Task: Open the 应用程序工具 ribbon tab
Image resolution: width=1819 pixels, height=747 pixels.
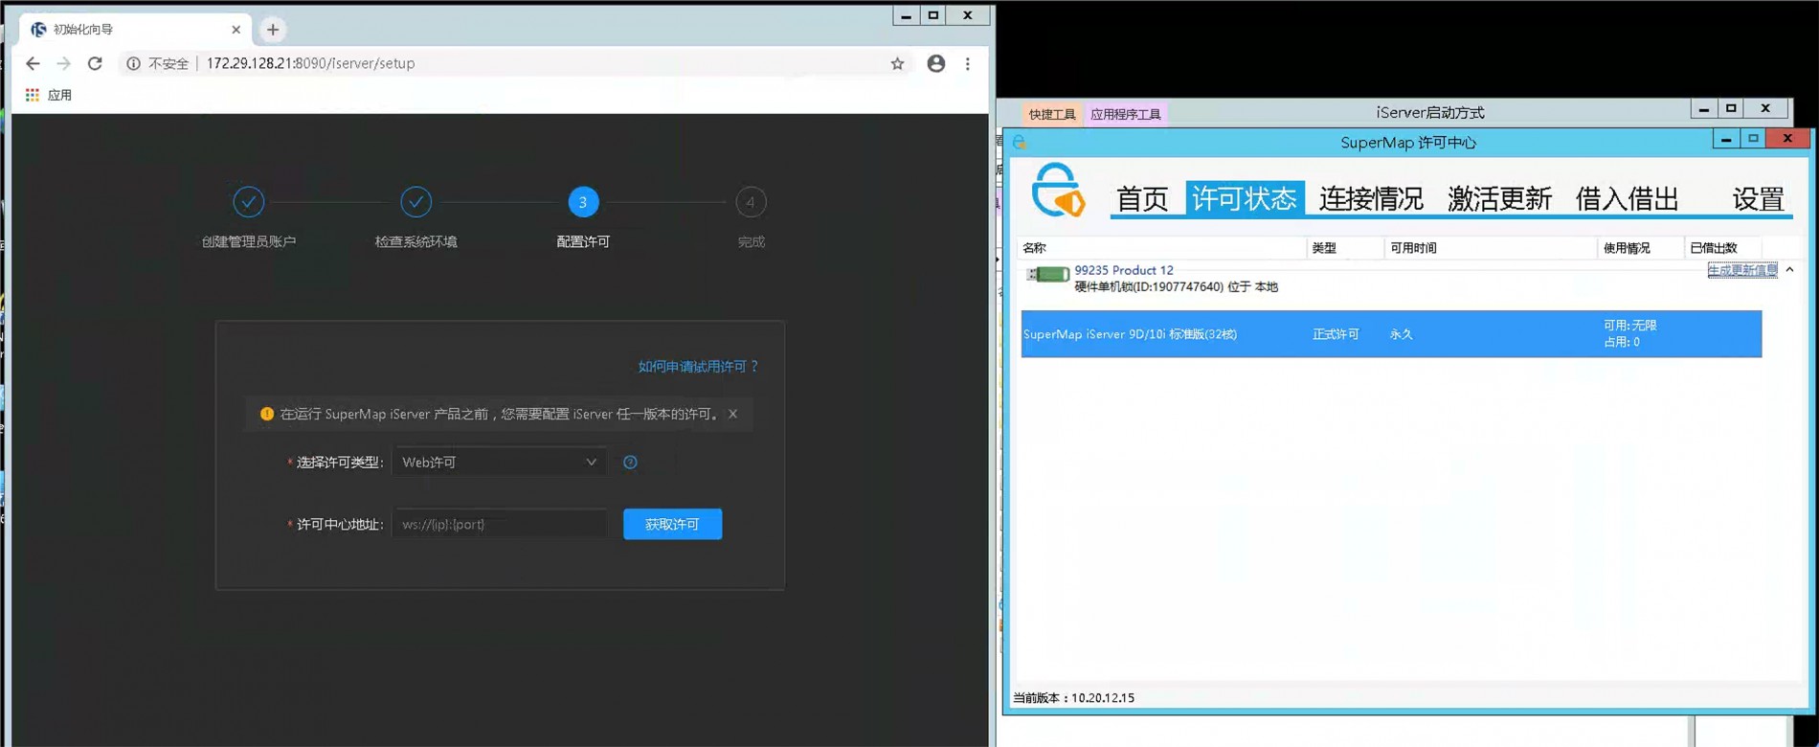Action: pyautogui.click(x=1126, y=114)
